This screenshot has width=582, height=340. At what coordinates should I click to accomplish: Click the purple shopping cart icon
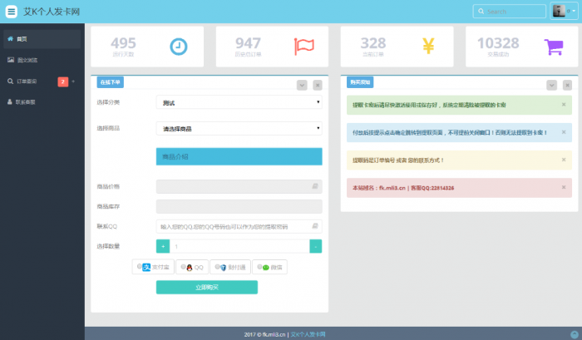[x=554, y=47]
